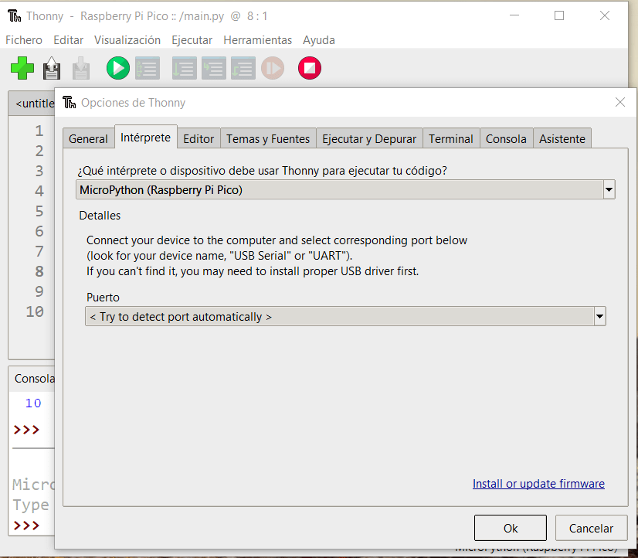Select the Ejecutar y Depurar tab
The image size is (638, 558).
[369, 139]
